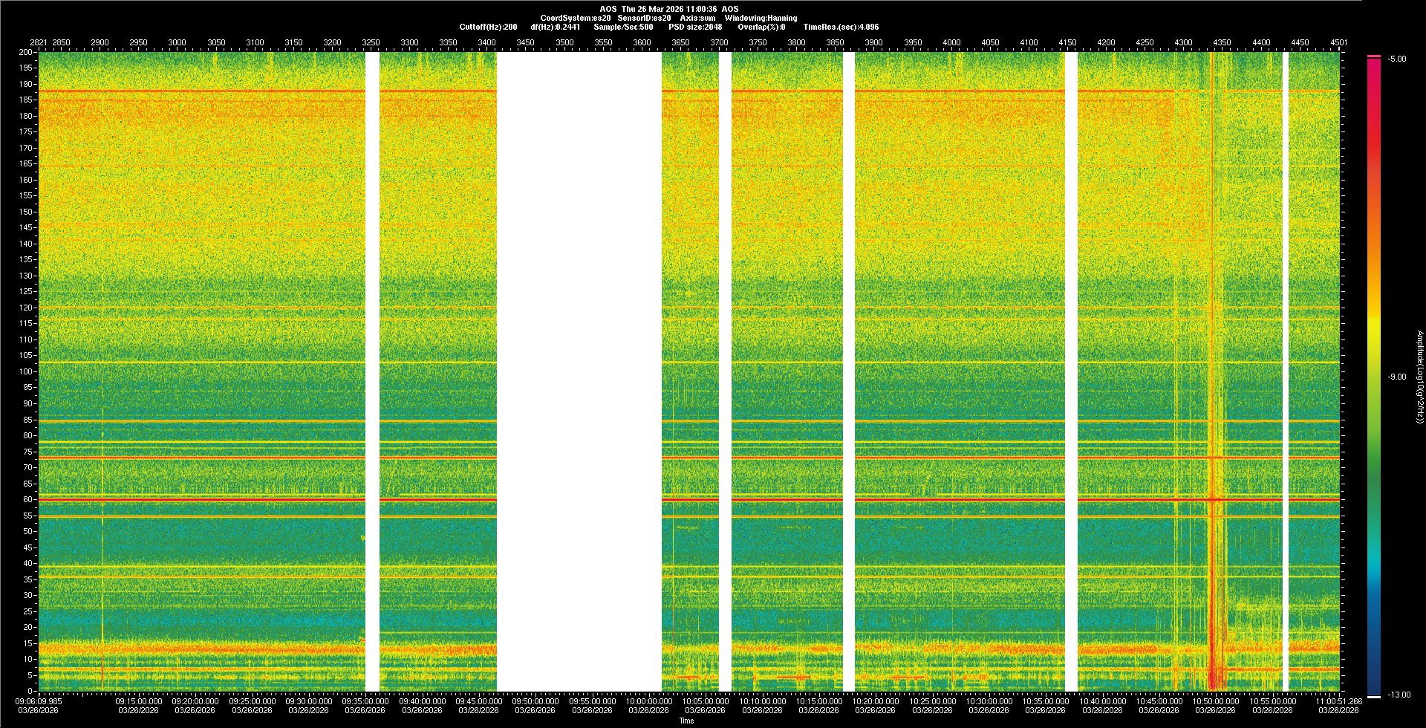Click the Time axis title at bottom
This screenshot has width=1426, height=728.
click(x=686, y=721)
